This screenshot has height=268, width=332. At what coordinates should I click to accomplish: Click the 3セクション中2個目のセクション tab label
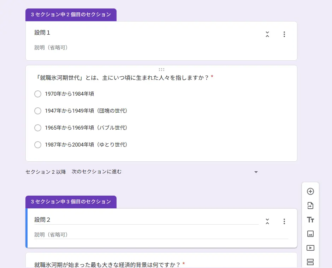(71, 14)
